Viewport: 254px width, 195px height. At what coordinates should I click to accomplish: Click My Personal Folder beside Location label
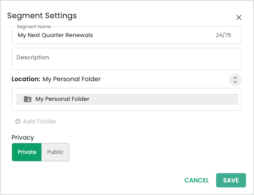tap(72, 79)
